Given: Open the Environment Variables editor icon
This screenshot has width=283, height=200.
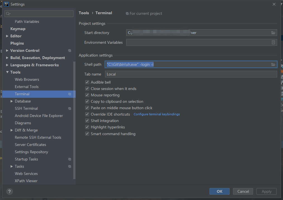Looking at the screenshot, I should pos(273,42).
